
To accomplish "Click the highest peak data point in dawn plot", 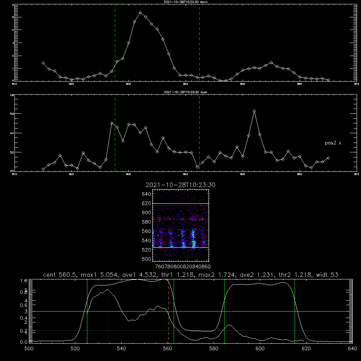I will point(140,12).
